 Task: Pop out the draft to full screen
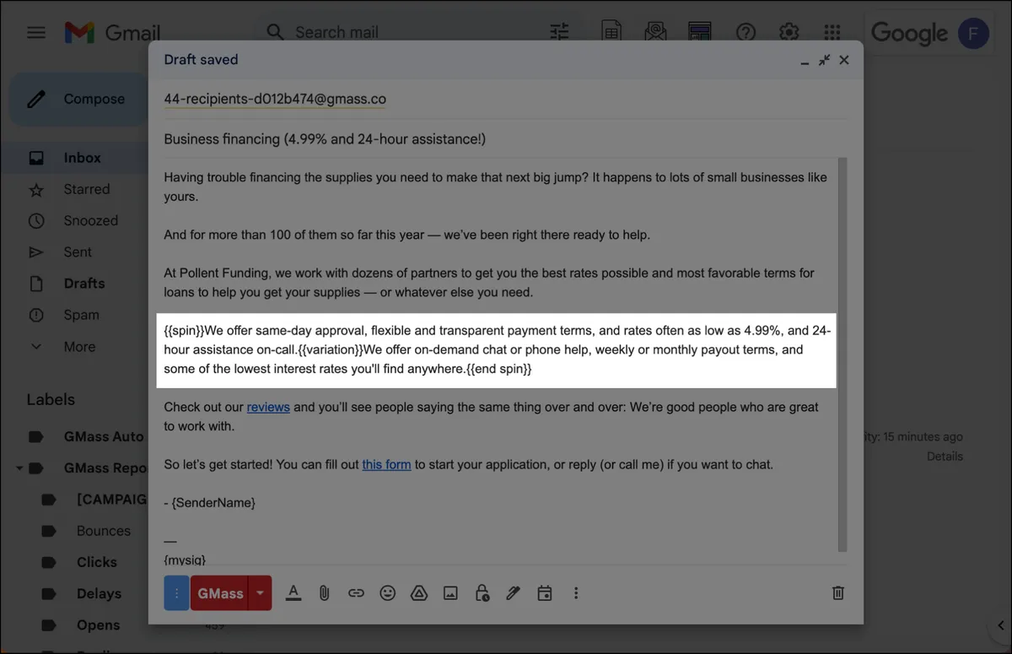tap(825, 60)
